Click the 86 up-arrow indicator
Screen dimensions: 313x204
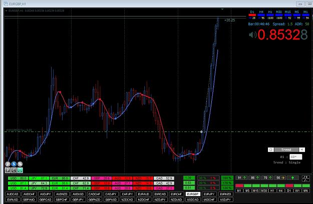tap(254, 177)
